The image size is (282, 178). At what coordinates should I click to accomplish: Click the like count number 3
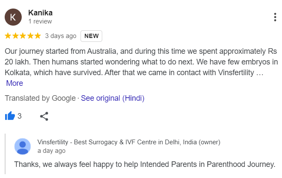pyautogui.click(x=20, y=116)
